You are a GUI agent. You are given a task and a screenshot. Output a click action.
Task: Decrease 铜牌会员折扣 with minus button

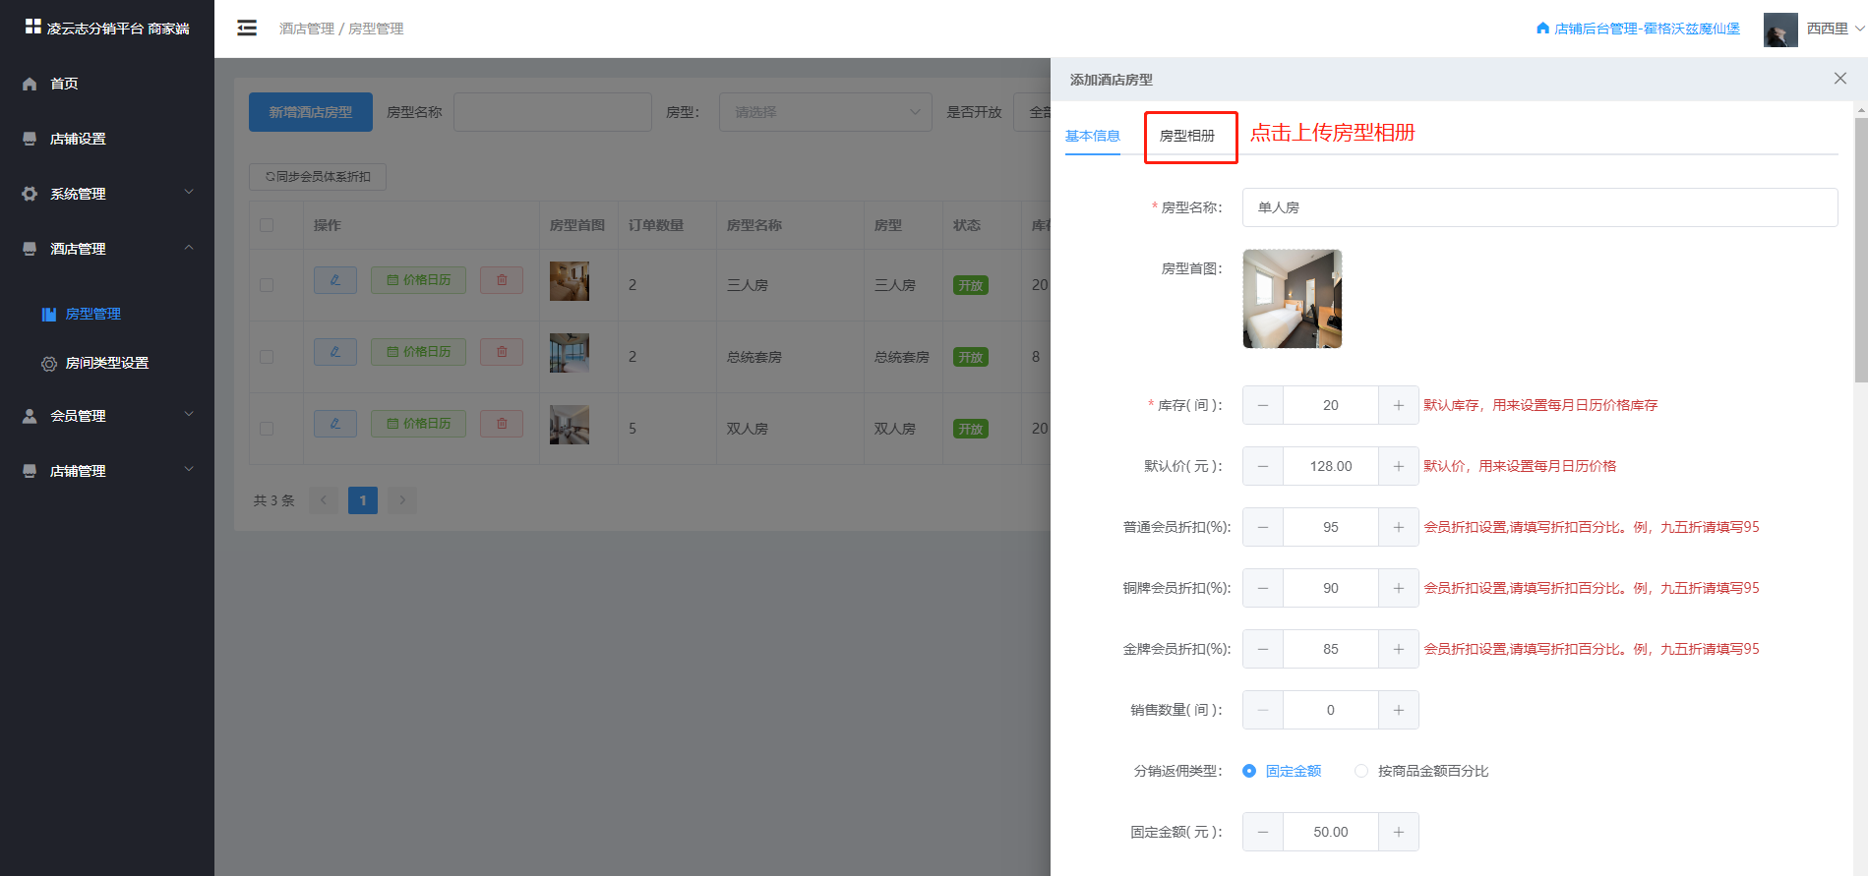1263,588
